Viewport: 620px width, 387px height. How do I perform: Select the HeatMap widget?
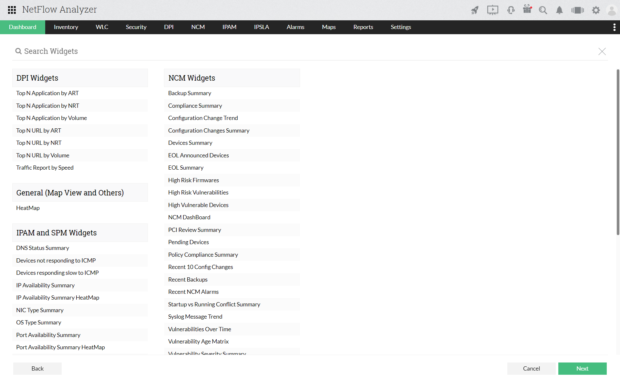click(x=28, y=208)
